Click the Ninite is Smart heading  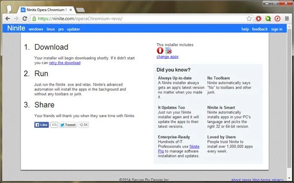click(x=221, y=108)
